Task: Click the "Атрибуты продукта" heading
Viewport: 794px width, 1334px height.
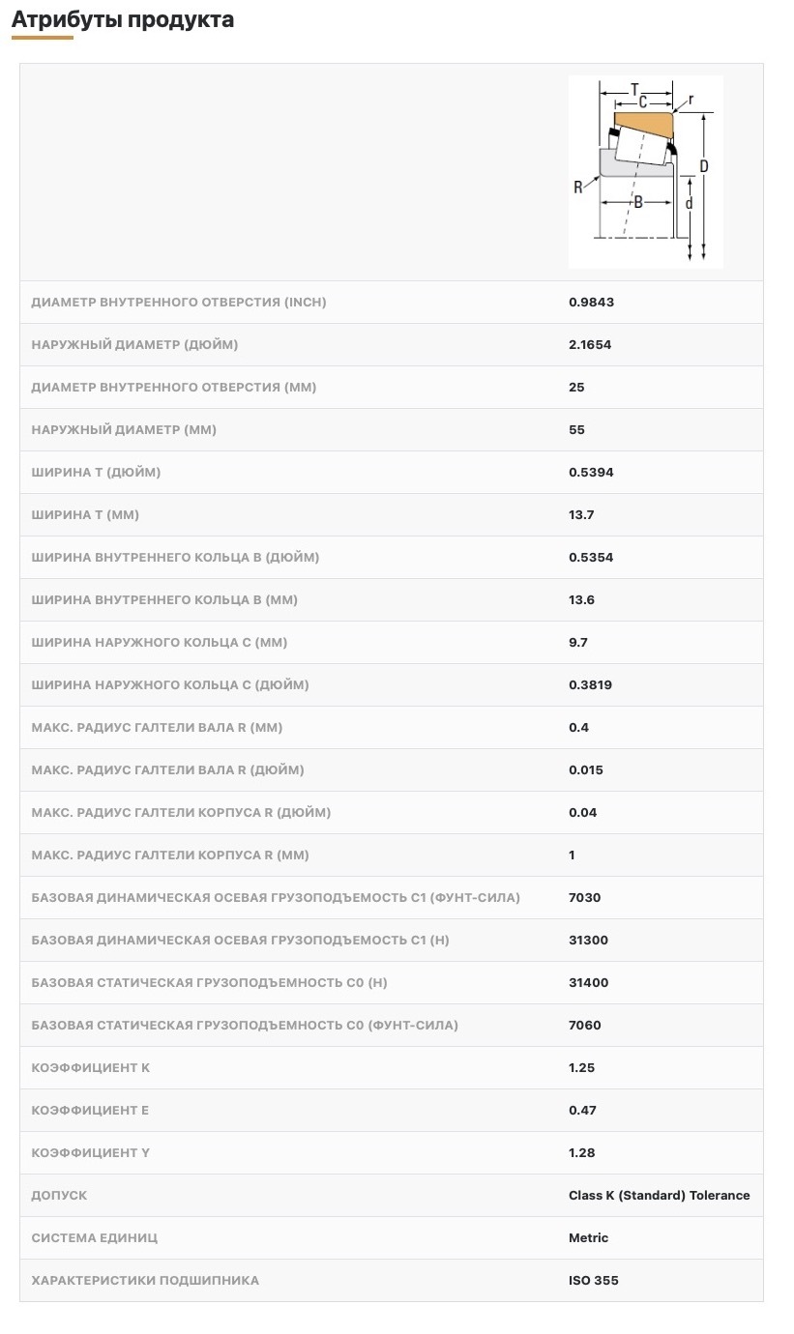Action: (123, 19)
